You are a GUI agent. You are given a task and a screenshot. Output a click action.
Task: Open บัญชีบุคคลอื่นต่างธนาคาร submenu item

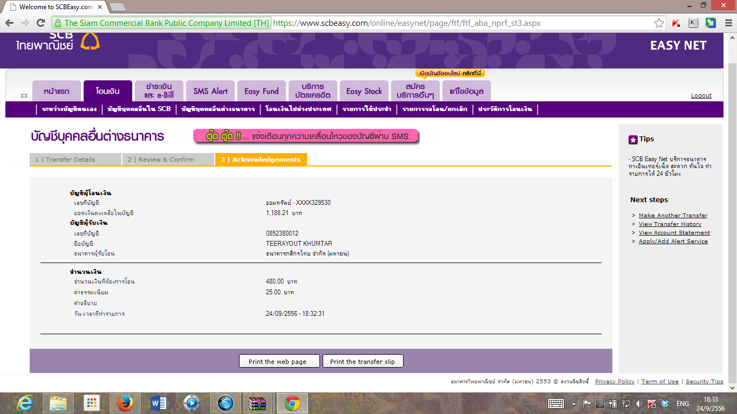219,109
